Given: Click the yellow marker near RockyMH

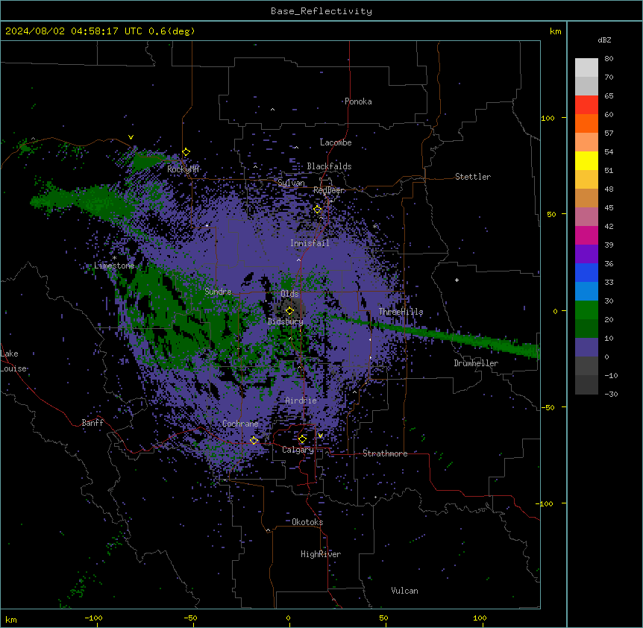Looking at the screenshot, I should [186, 152].
